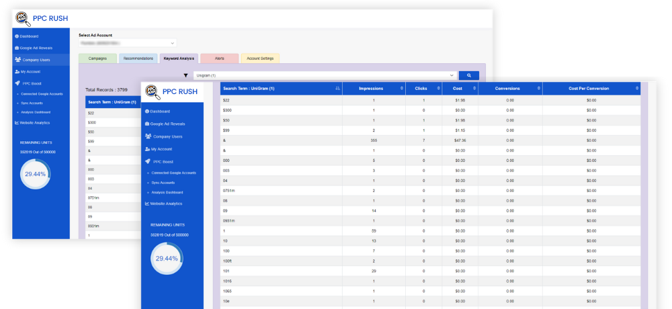
Task: Click the PPC RUSH magnifier logo in front window
Action: point(153,92)
